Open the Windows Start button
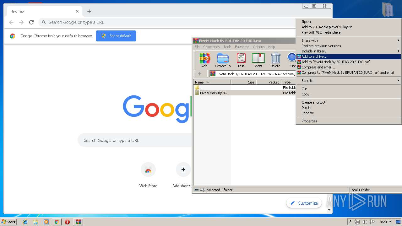Viewport: 402px width, 226px height. pos(9,222)
